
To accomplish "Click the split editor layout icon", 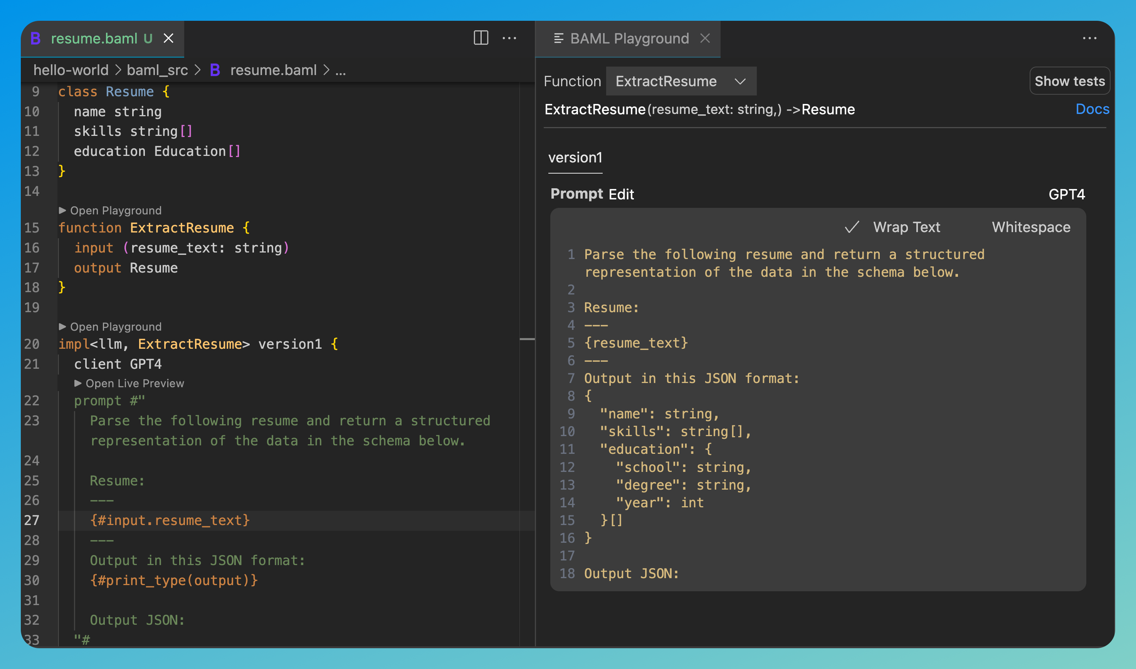I will click(481, 38).
